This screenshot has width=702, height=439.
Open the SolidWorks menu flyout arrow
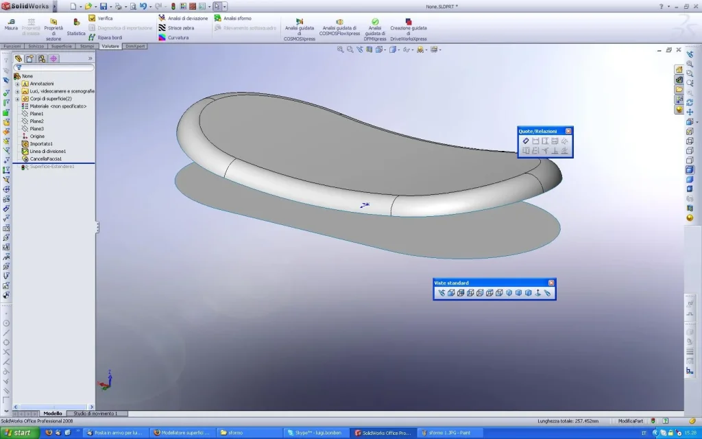[56, 6]
